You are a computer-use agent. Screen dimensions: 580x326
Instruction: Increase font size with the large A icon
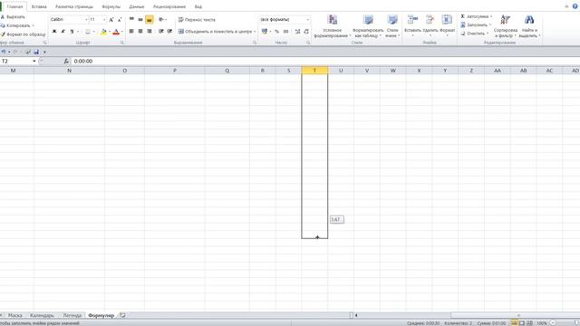[x=111, y=20]
